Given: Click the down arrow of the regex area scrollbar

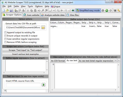Looking at the screenshot, I should point(47,70).
